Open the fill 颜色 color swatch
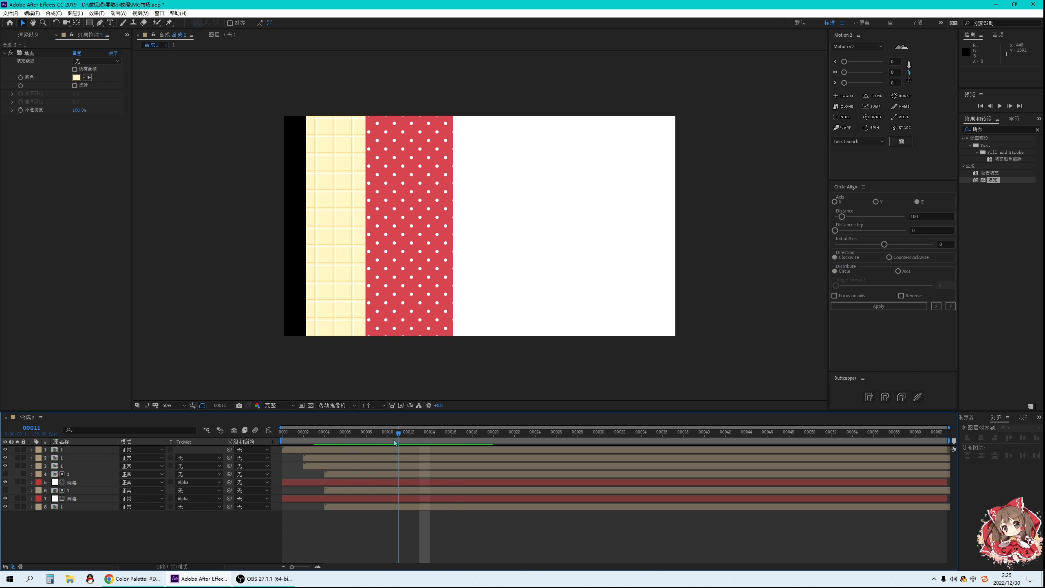 pyautogui.click(x=77, y=77)
